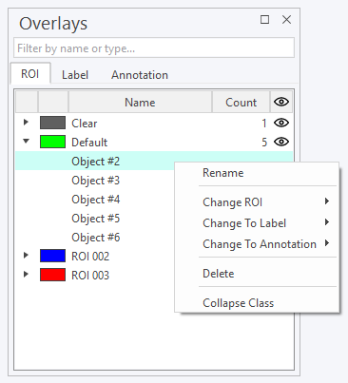Expand the Clear class
Viewport: 348px width, 383px height.
coord(26,122)
